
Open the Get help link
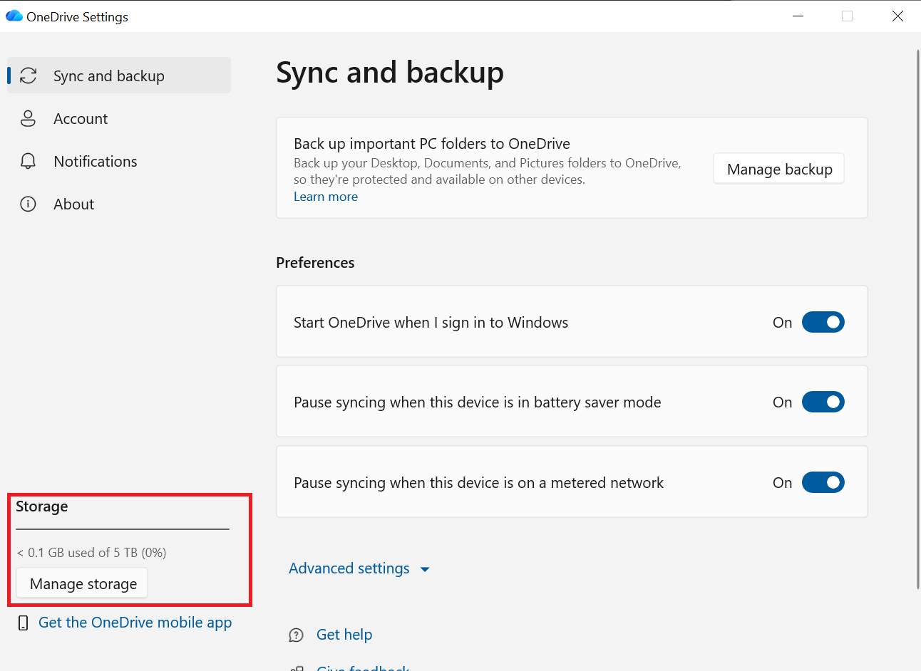[344, 635]
